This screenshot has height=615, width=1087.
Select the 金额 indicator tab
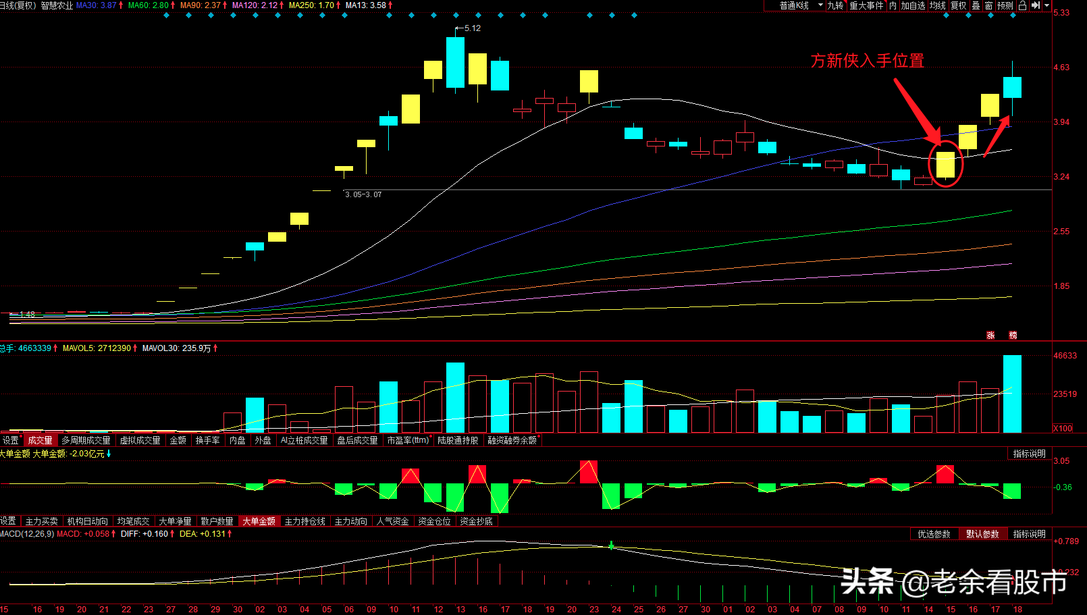[178, 440]
